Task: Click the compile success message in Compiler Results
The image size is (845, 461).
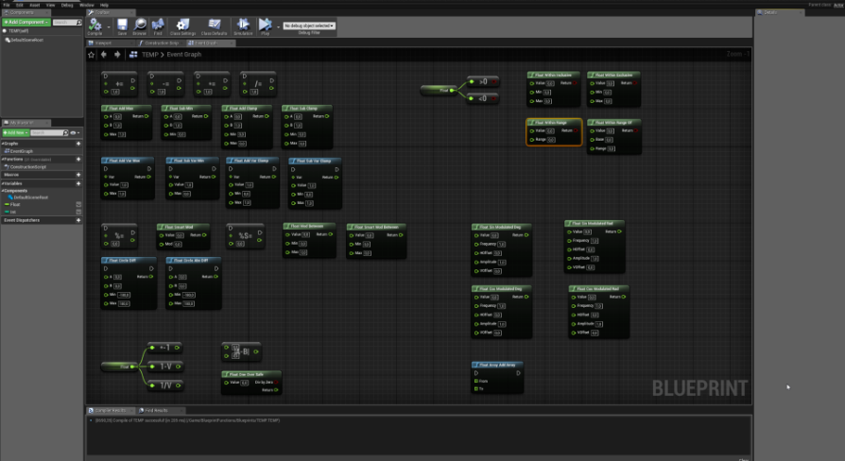Action: (187, 420)
